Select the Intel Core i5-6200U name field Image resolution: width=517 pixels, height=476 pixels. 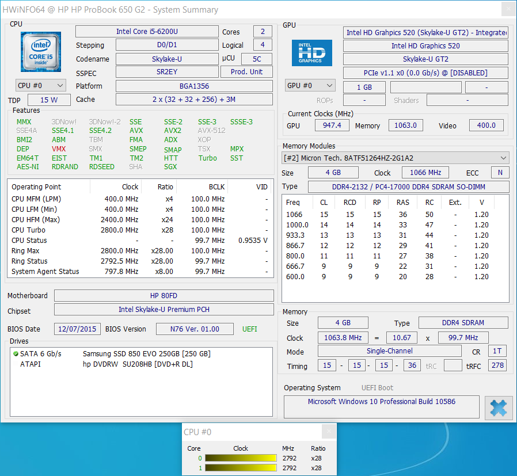[x=147, y=32]
